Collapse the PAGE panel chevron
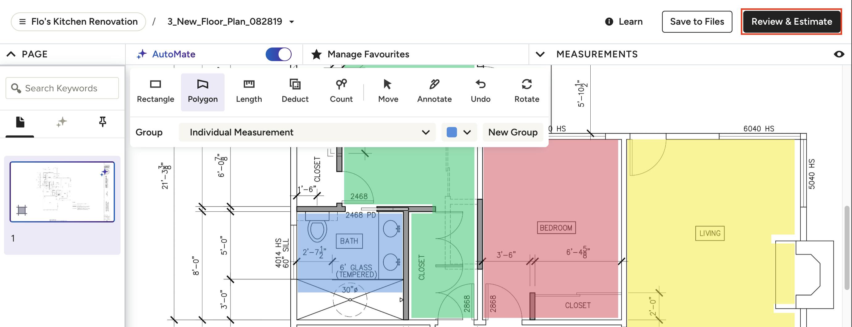The image size is (852, 327). click(x=11, y=54)
